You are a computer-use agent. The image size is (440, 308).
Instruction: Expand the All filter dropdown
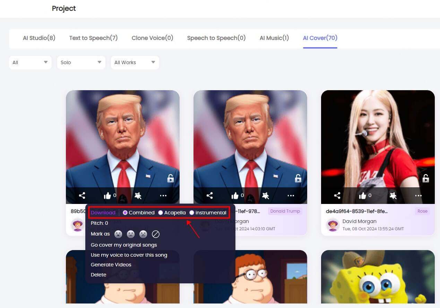point(30,62)
